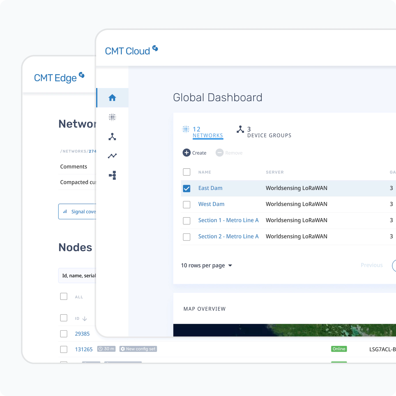This screenshot has height=396, width=396.
Task: Click the plus Create icon
Action: [x=186, y=153]
